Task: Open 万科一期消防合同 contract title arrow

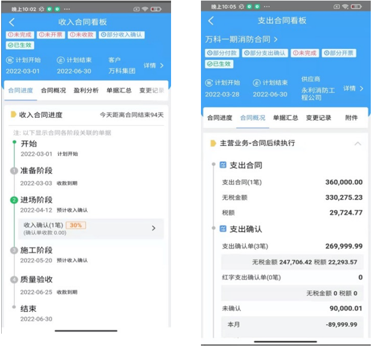Action: coord(276,39)
